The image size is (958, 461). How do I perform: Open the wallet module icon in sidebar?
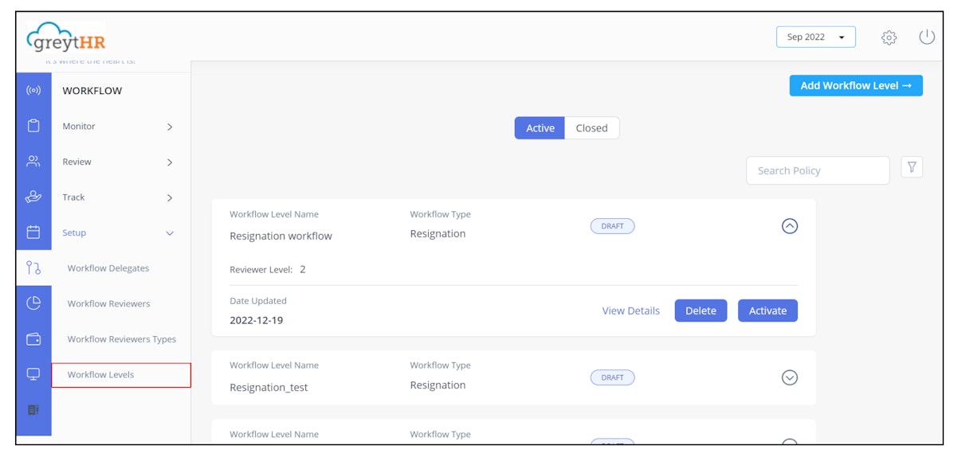tap(32, 339)
